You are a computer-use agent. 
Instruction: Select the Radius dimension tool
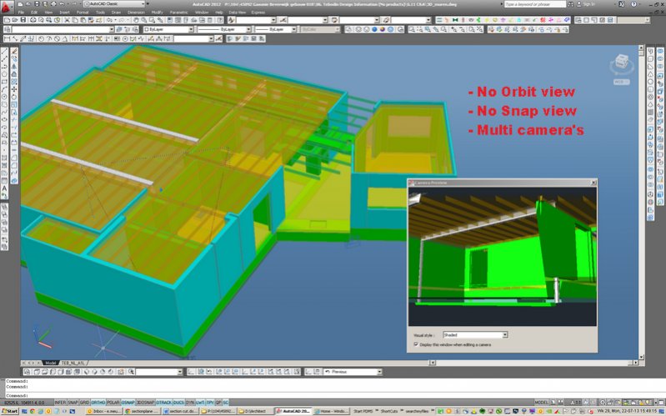click(x=41, y=38)
